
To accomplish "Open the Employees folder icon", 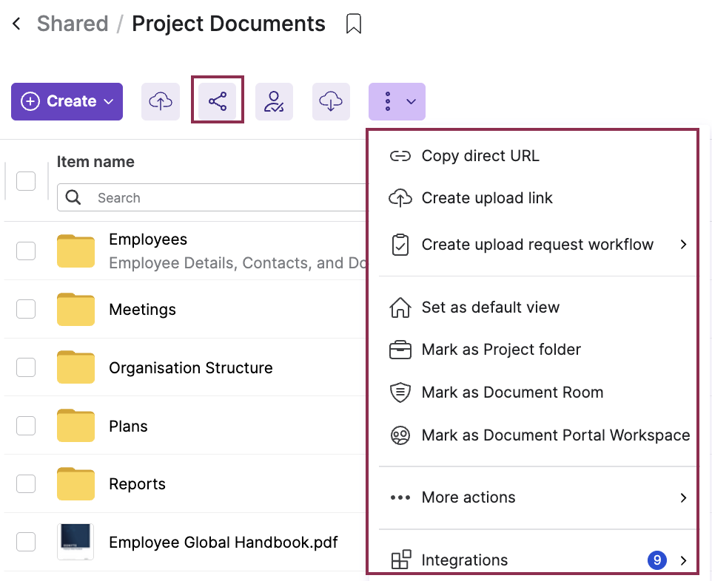I will point(75,251).
